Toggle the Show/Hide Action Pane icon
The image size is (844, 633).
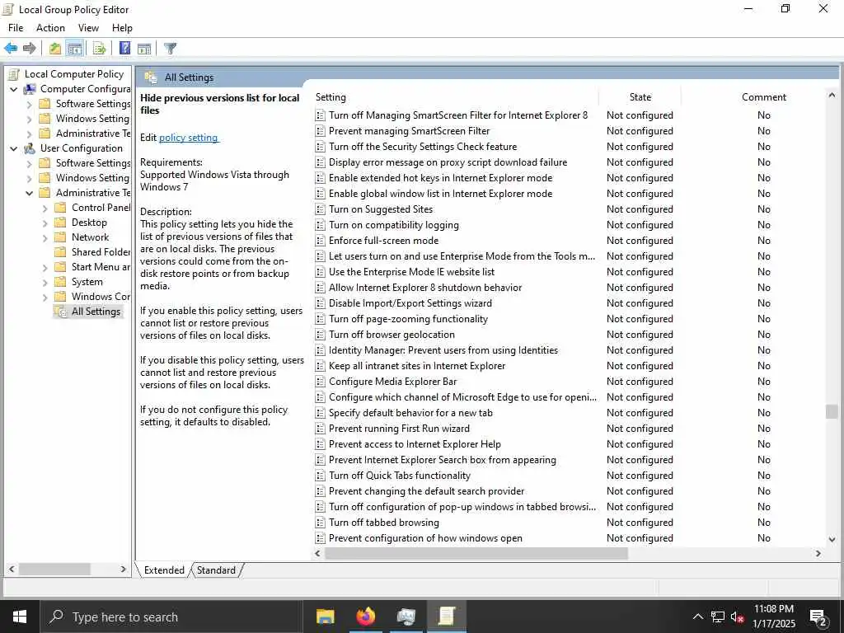[x=143, y=49]
